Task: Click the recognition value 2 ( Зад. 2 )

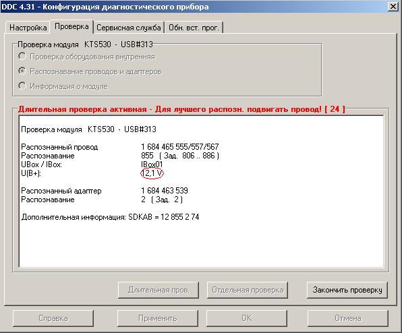Action: coord(162,200)
